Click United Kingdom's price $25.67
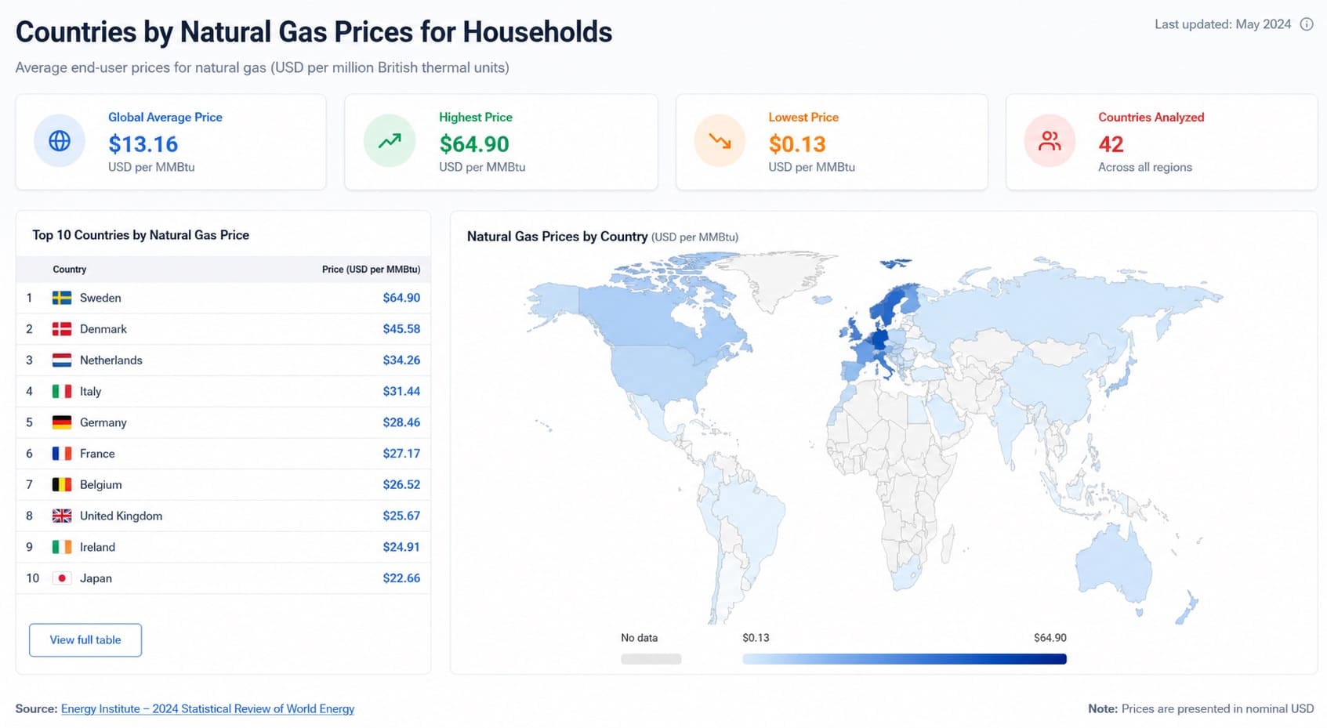The height and width of the screenshot is (728, 1327). click(x=401, y=516)
